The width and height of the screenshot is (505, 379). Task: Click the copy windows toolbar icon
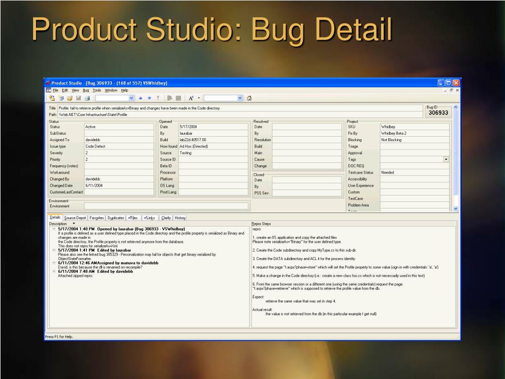coord(61,98)
